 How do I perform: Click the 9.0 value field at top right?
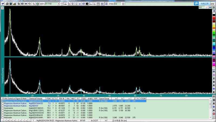click(x=202, y=8)
